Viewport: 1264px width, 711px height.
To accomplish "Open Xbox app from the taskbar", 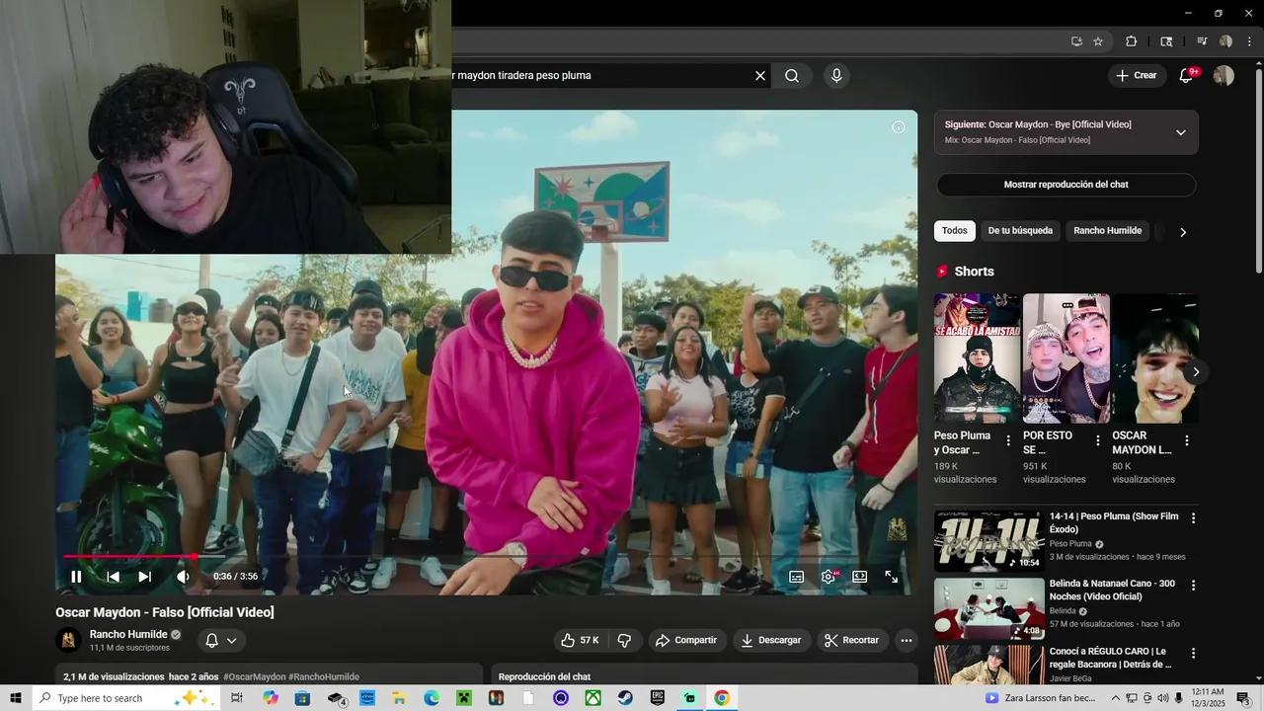I will (592, 698).
